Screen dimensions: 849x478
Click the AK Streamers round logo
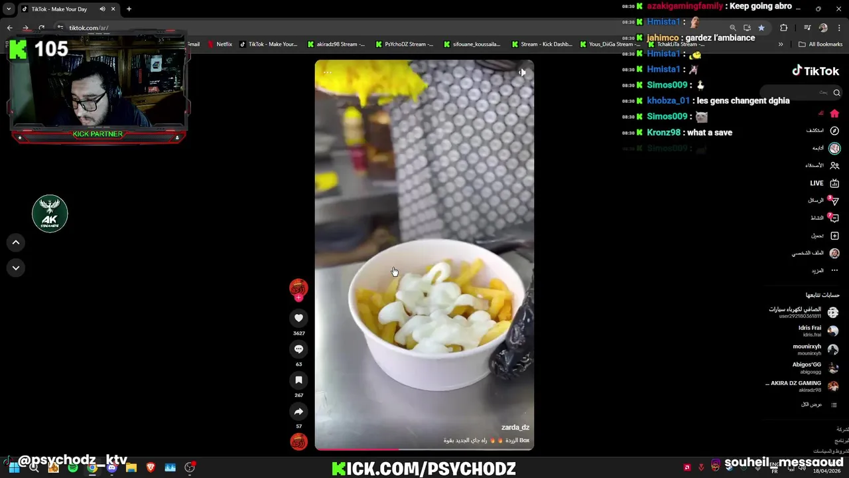coord(50,214)
